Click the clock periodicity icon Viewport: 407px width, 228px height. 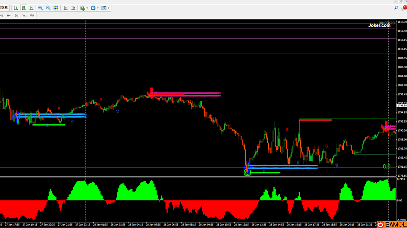tap(93, 8)
